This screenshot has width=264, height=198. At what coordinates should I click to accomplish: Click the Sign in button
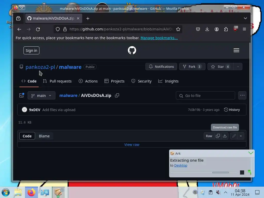[x=31, y=50]
